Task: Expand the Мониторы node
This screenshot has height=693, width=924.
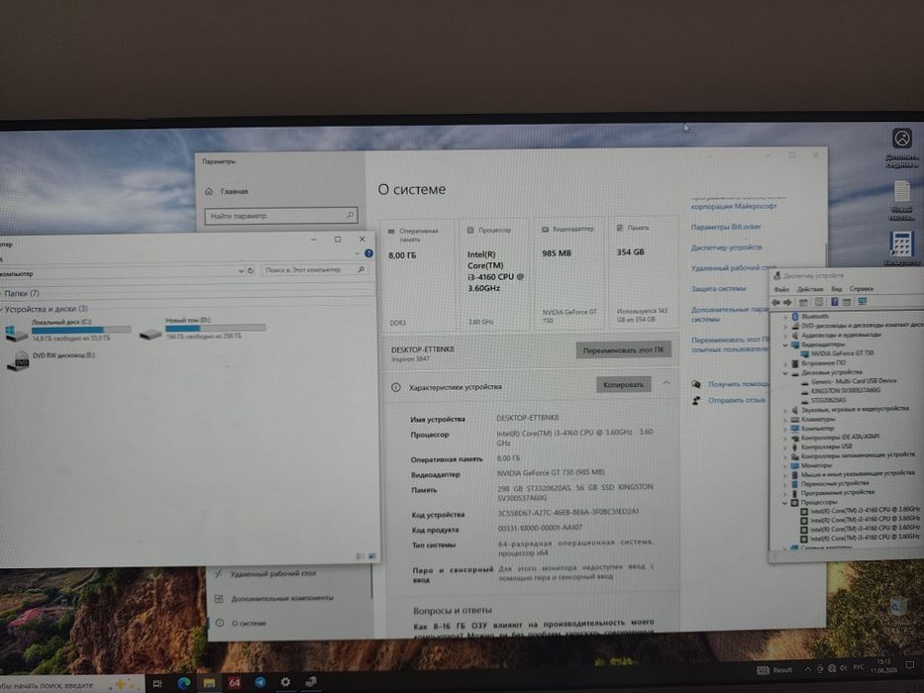Action: click(785, 465)
